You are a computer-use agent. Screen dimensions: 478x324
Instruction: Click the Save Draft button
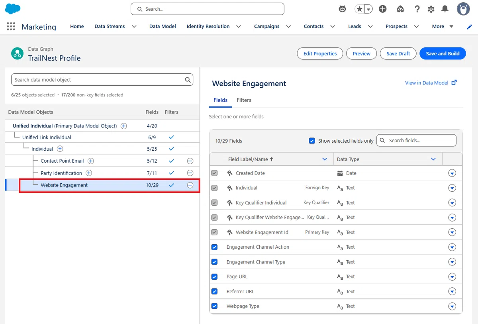398,53
